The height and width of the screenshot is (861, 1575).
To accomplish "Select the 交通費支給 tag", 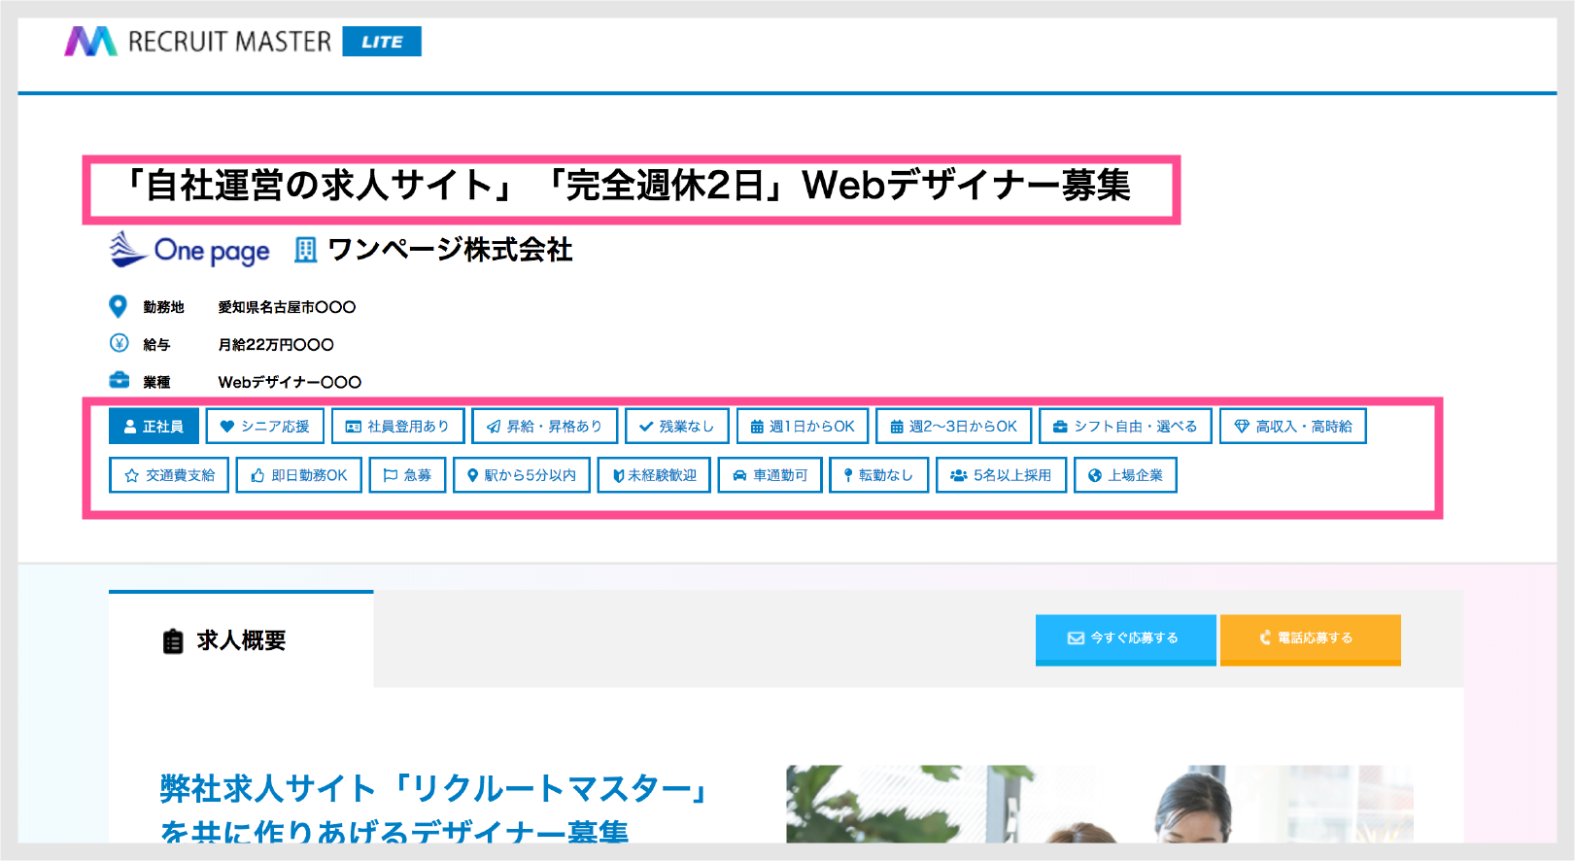I will (169, 475).
